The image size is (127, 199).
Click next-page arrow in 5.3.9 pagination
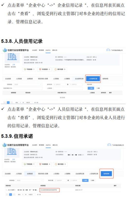coord(14,194)
